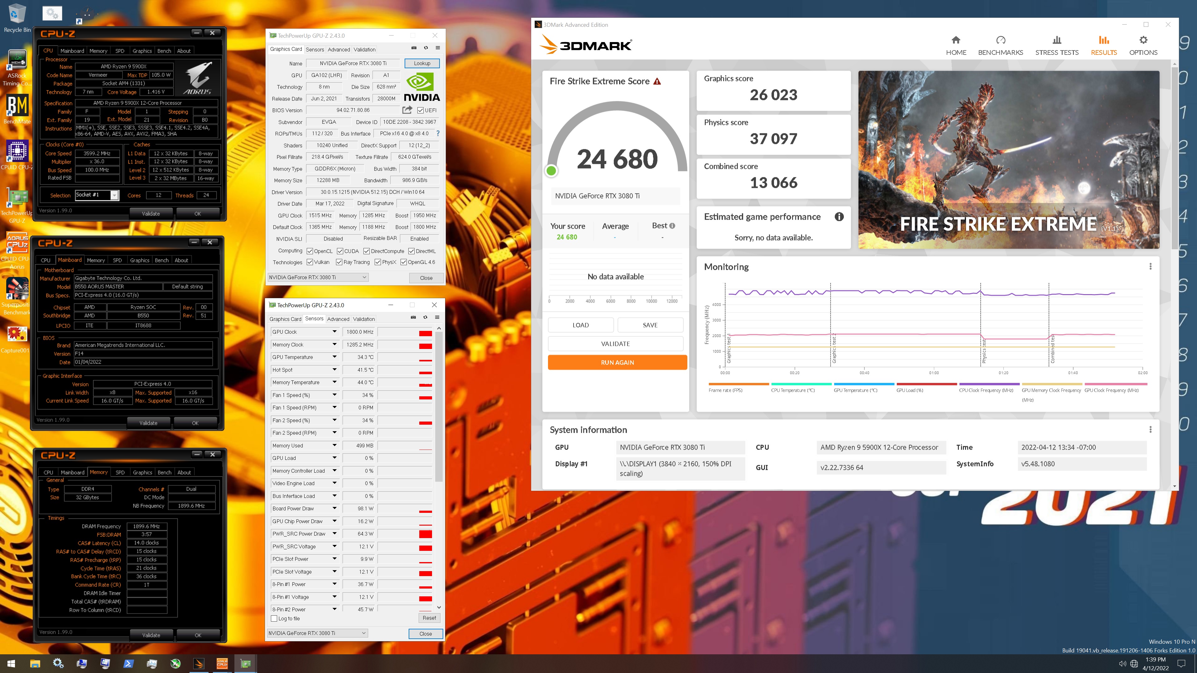Expand the Hot Spot sensor dropdown arrow

tap(334, 370)
